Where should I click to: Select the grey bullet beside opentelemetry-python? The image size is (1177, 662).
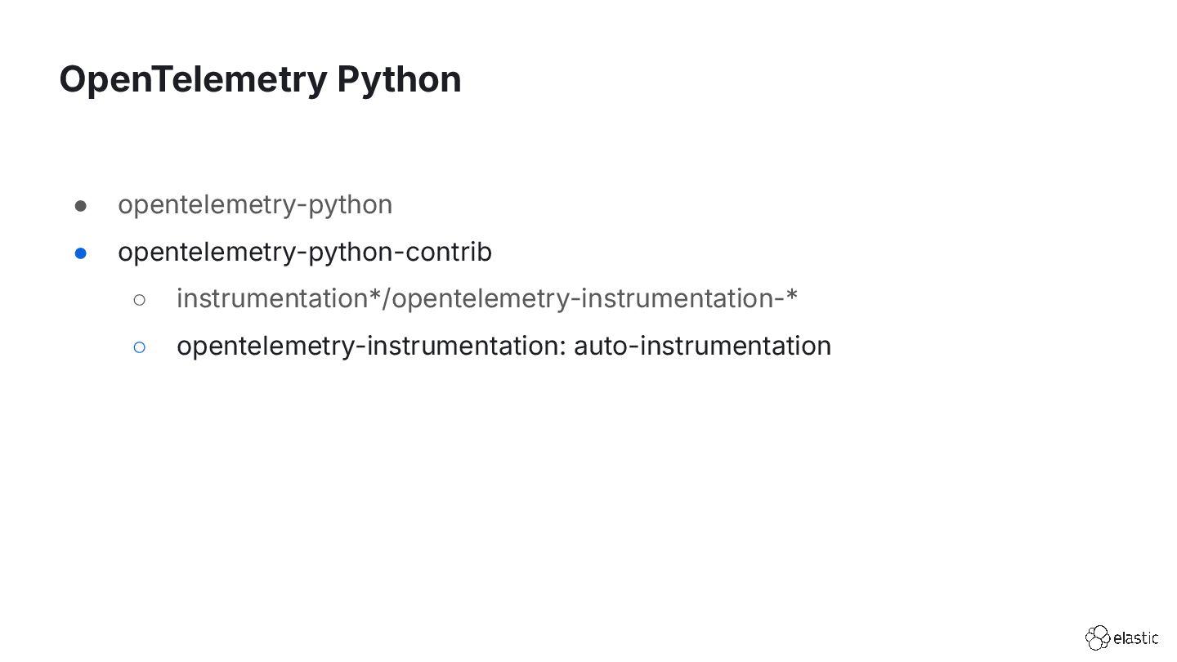(81, 205)
